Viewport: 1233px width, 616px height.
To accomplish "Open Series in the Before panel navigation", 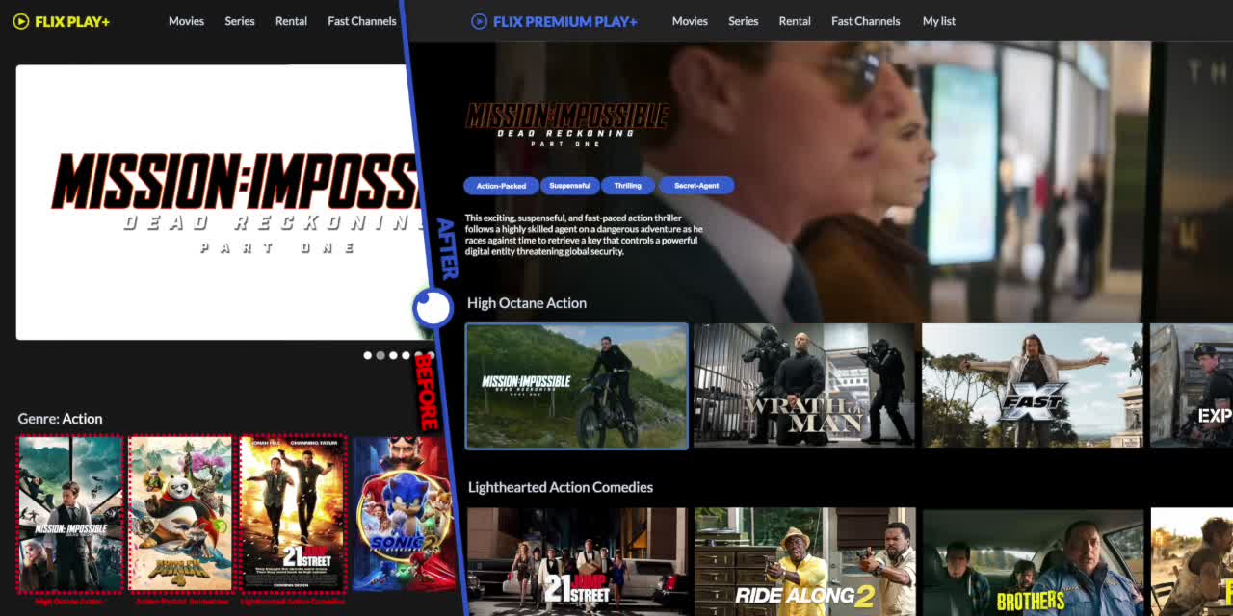I will tap(240, 21).
